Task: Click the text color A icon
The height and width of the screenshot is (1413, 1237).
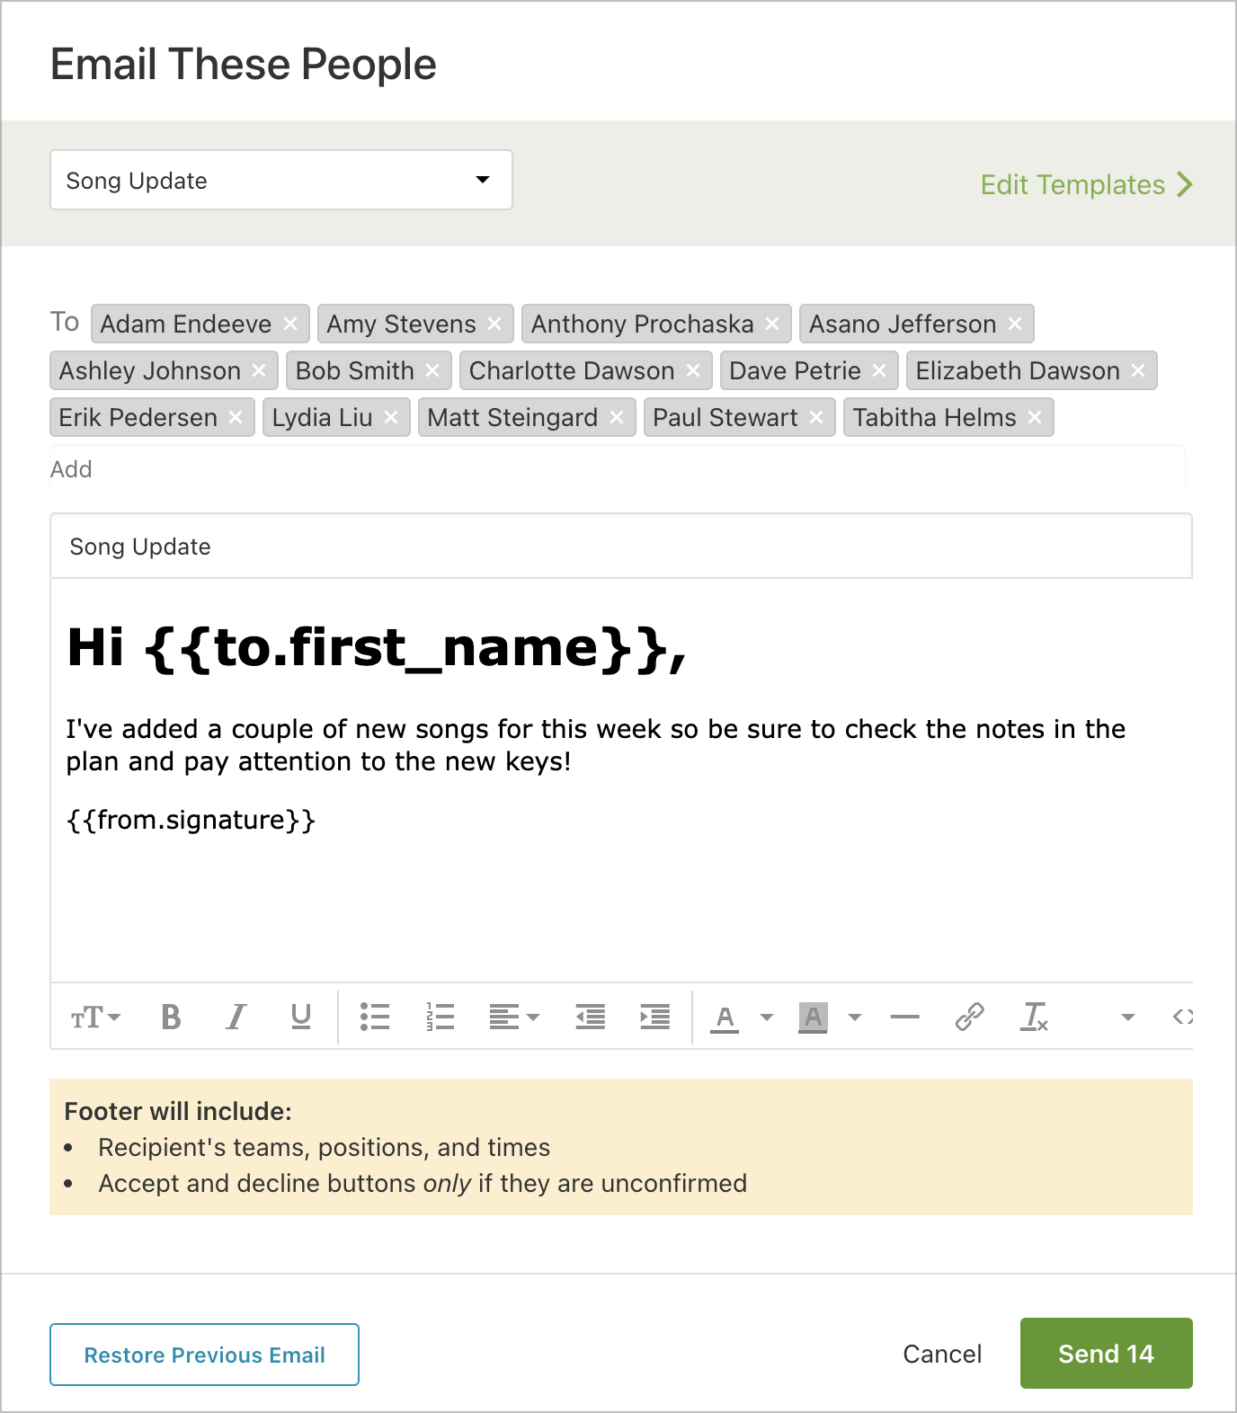Action: (725, 1018)
